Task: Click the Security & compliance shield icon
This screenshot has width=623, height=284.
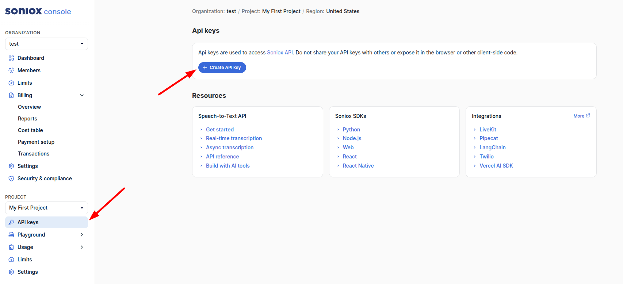Action: point(11,179)
